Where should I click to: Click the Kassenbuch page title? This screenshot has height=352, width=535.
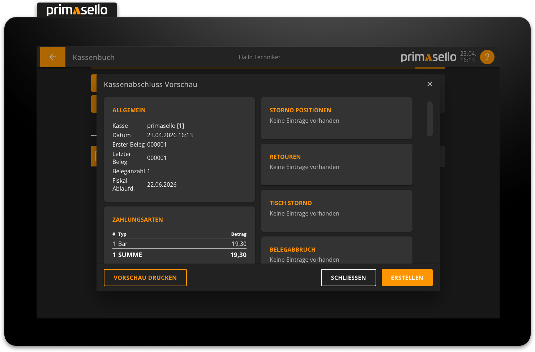pos(94,57)
